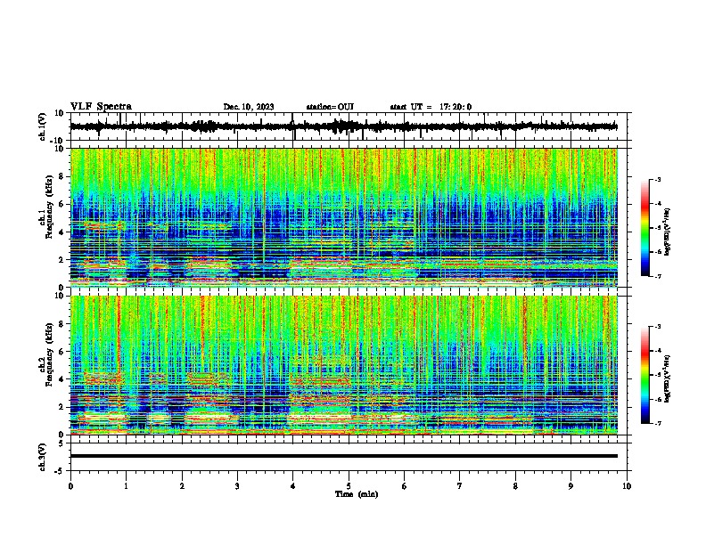Click inside the ch.1 spectrogram panel

[349, 217]
